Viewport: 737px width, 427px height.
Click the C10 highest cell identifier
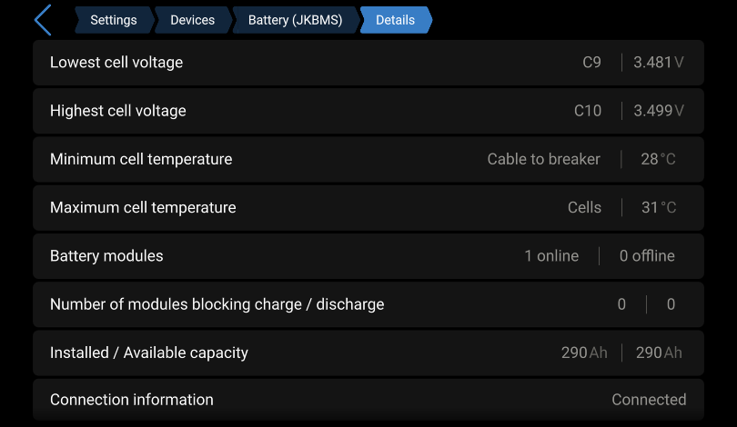[588, 111]
